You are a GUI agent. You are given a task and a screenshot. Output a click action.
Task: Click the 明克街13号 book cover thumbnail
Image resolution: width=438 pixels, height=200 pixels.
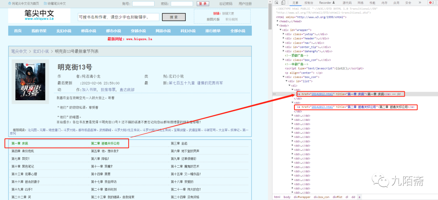point(30,82)
